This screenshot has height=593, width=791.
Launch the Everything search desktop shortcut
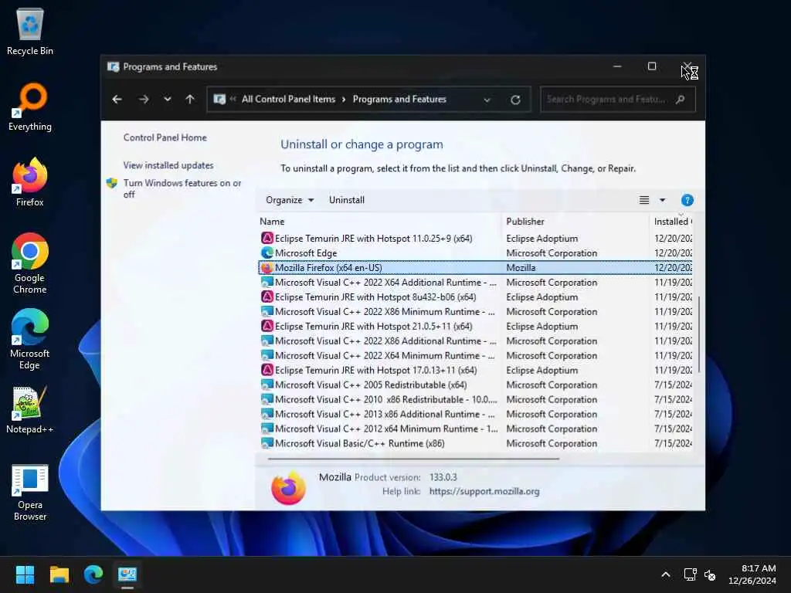(x=30, y=107)
